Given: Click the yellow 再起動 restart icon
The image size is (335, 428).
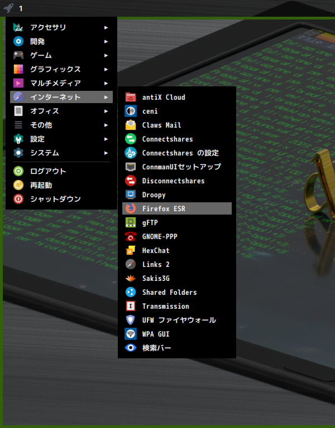Looking at the screenshot, I should 18,185.
